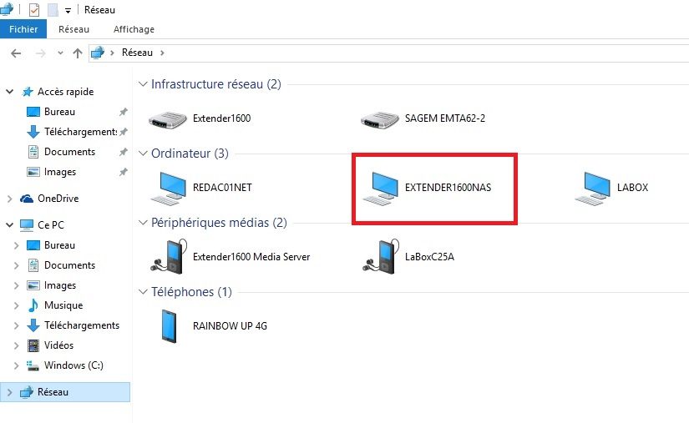Select the SAGEM EMTA62-2 device

(423, 119)
